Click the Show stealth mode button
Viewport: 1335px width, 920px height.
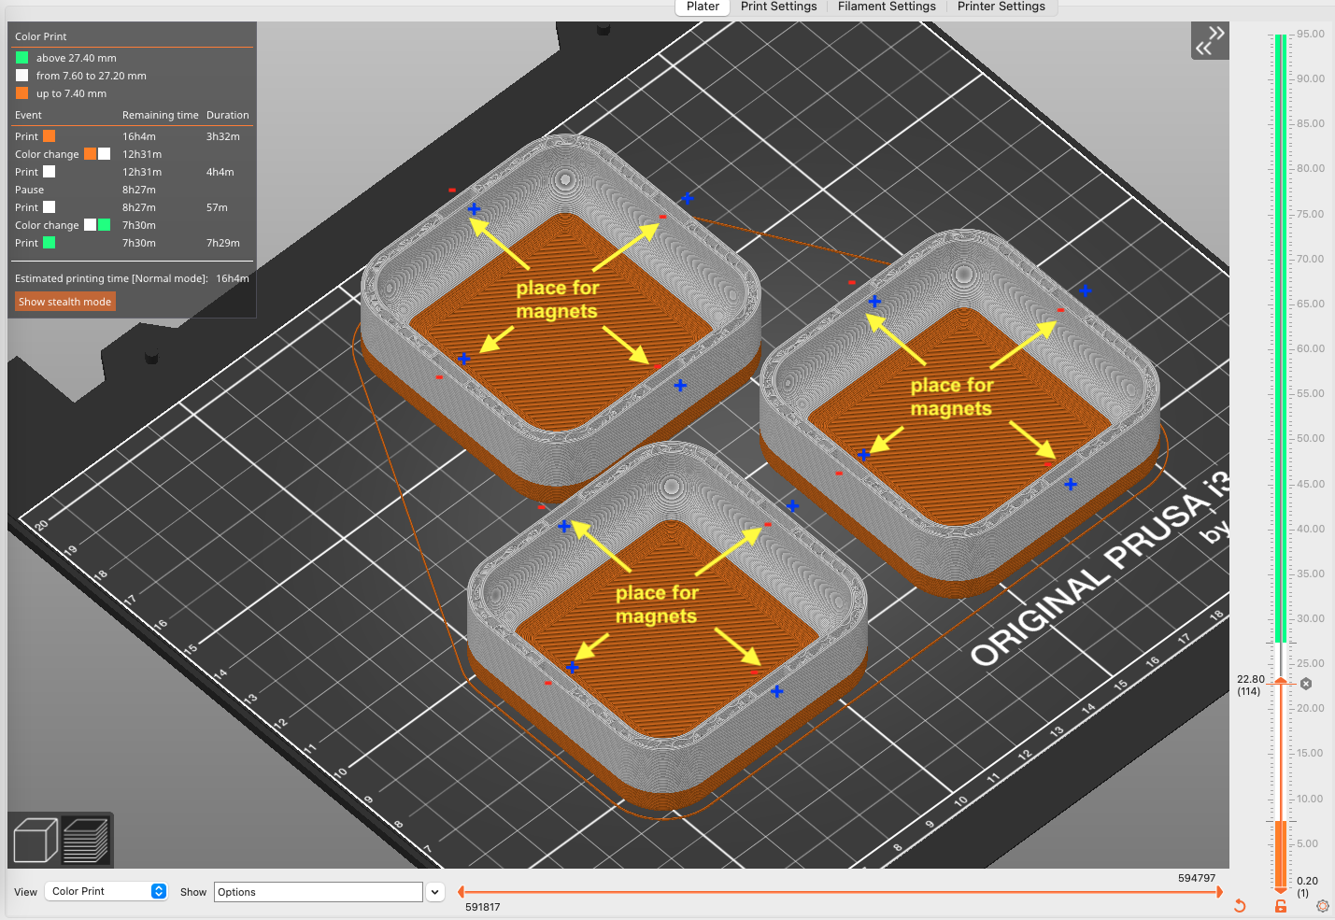pos(64,302)
